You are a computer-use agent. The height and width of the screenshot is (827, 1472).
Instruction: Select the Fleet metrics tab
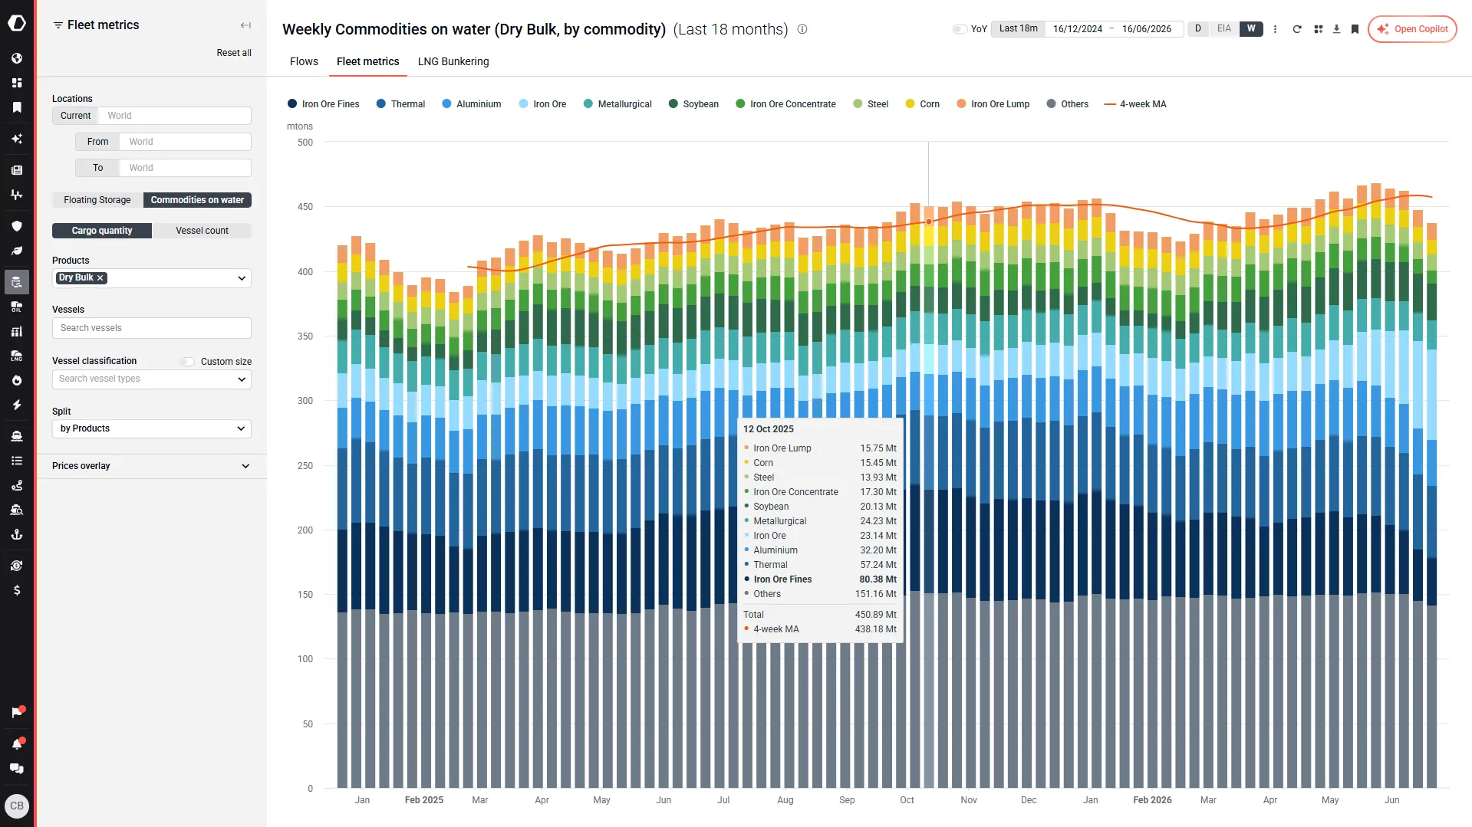coord(367,61)
